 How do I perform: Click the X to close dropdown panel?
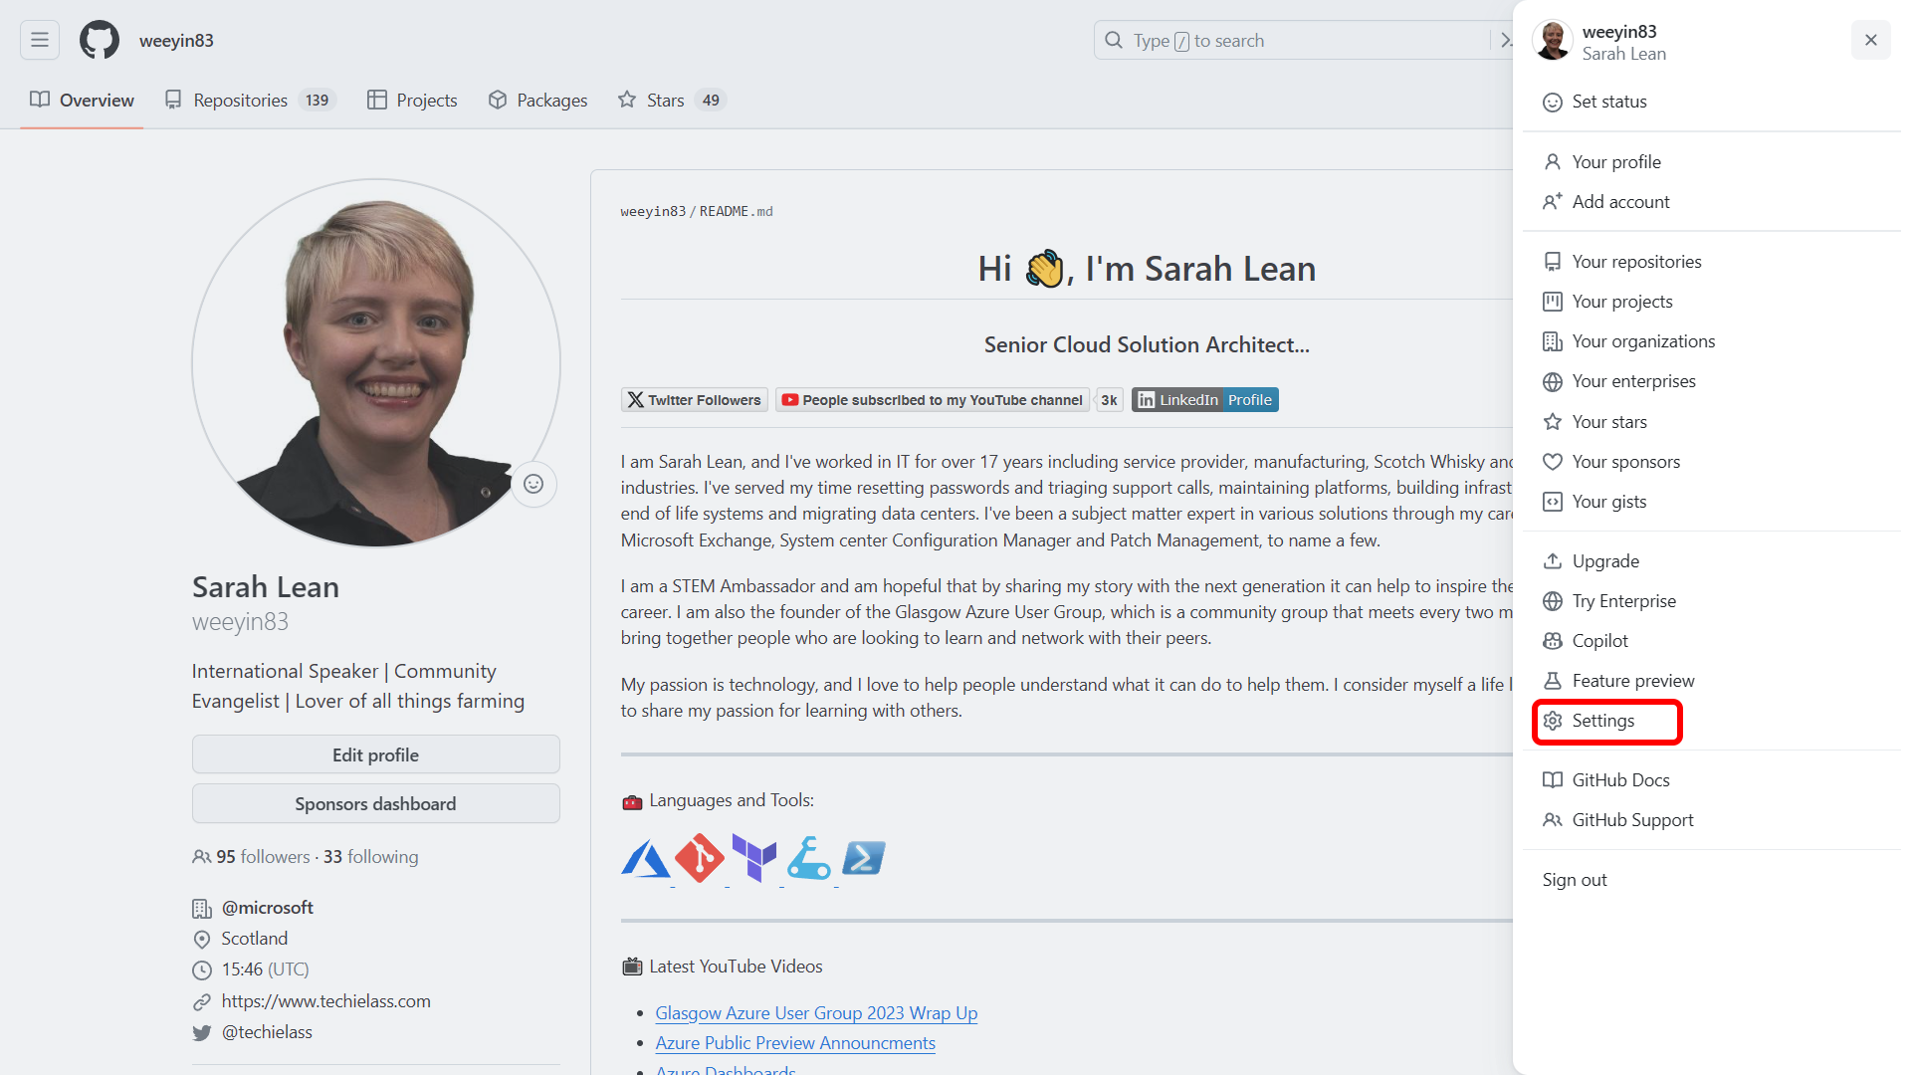click(x=1870, y=40)
